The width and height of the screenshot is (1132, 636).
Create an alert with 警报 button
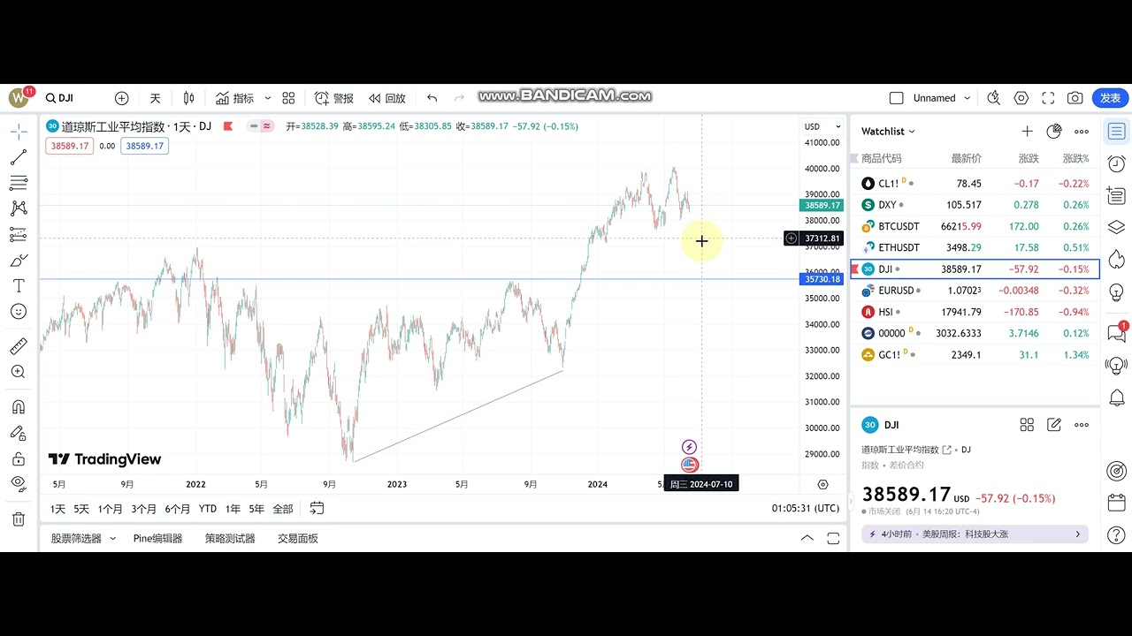point(334,98)
